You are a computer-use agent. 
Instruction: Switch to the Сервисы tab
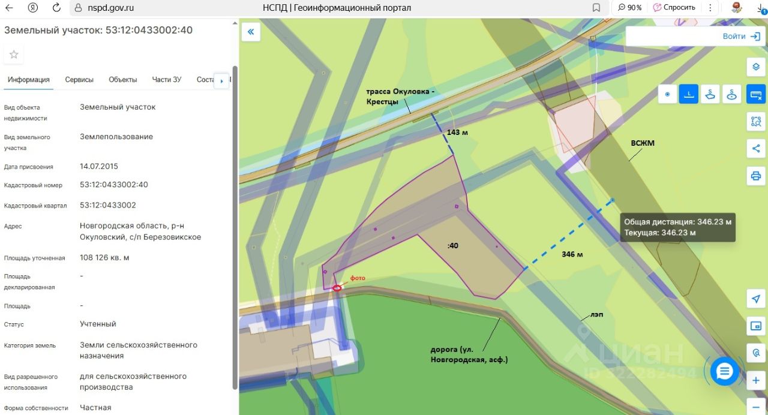pos(79,80)
